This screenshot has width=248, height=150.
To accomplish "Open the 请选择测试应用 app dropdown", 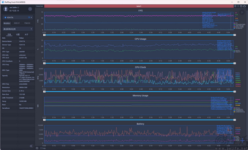I will [18, 29].
